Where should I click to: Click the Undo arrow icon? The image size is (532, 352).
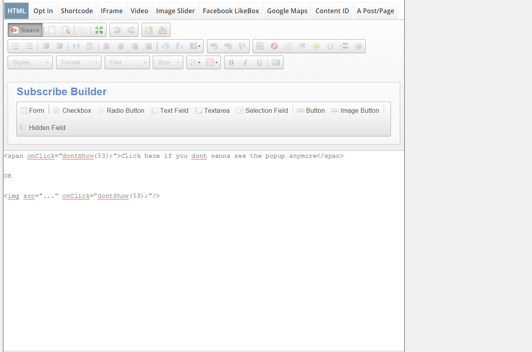(117, 30)
